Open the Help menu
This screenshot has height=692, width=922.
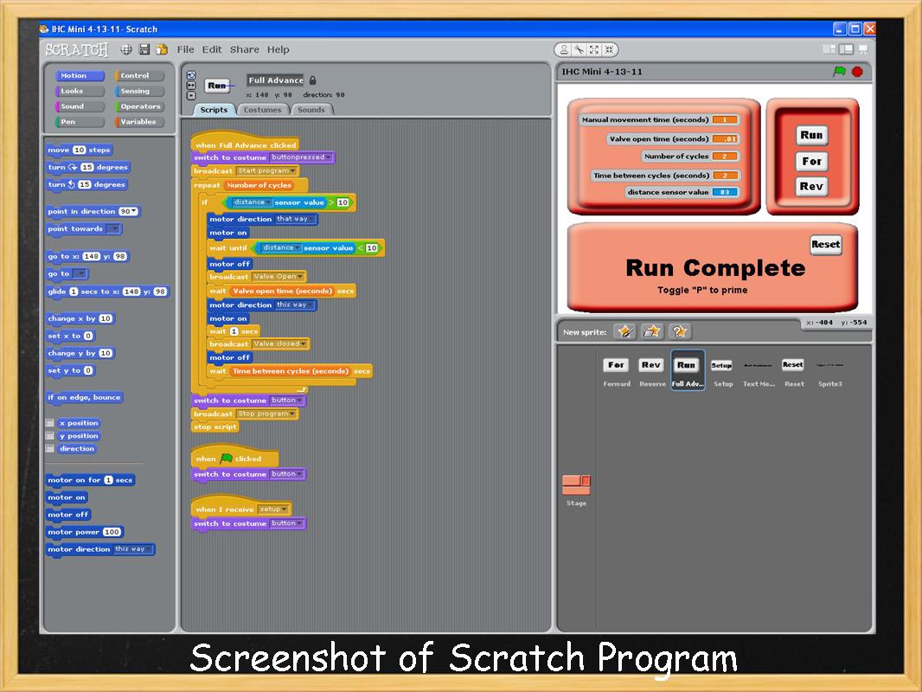pyautogui.click(x=279, y=49)
